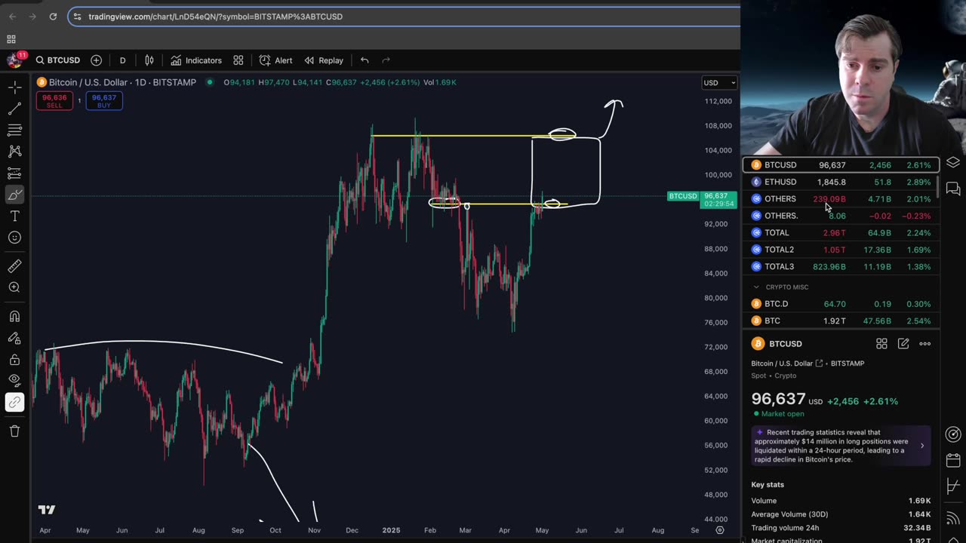Screen dimensions: 966x543
Task: Open the target alerts panel icon
Action: [953, 434]
